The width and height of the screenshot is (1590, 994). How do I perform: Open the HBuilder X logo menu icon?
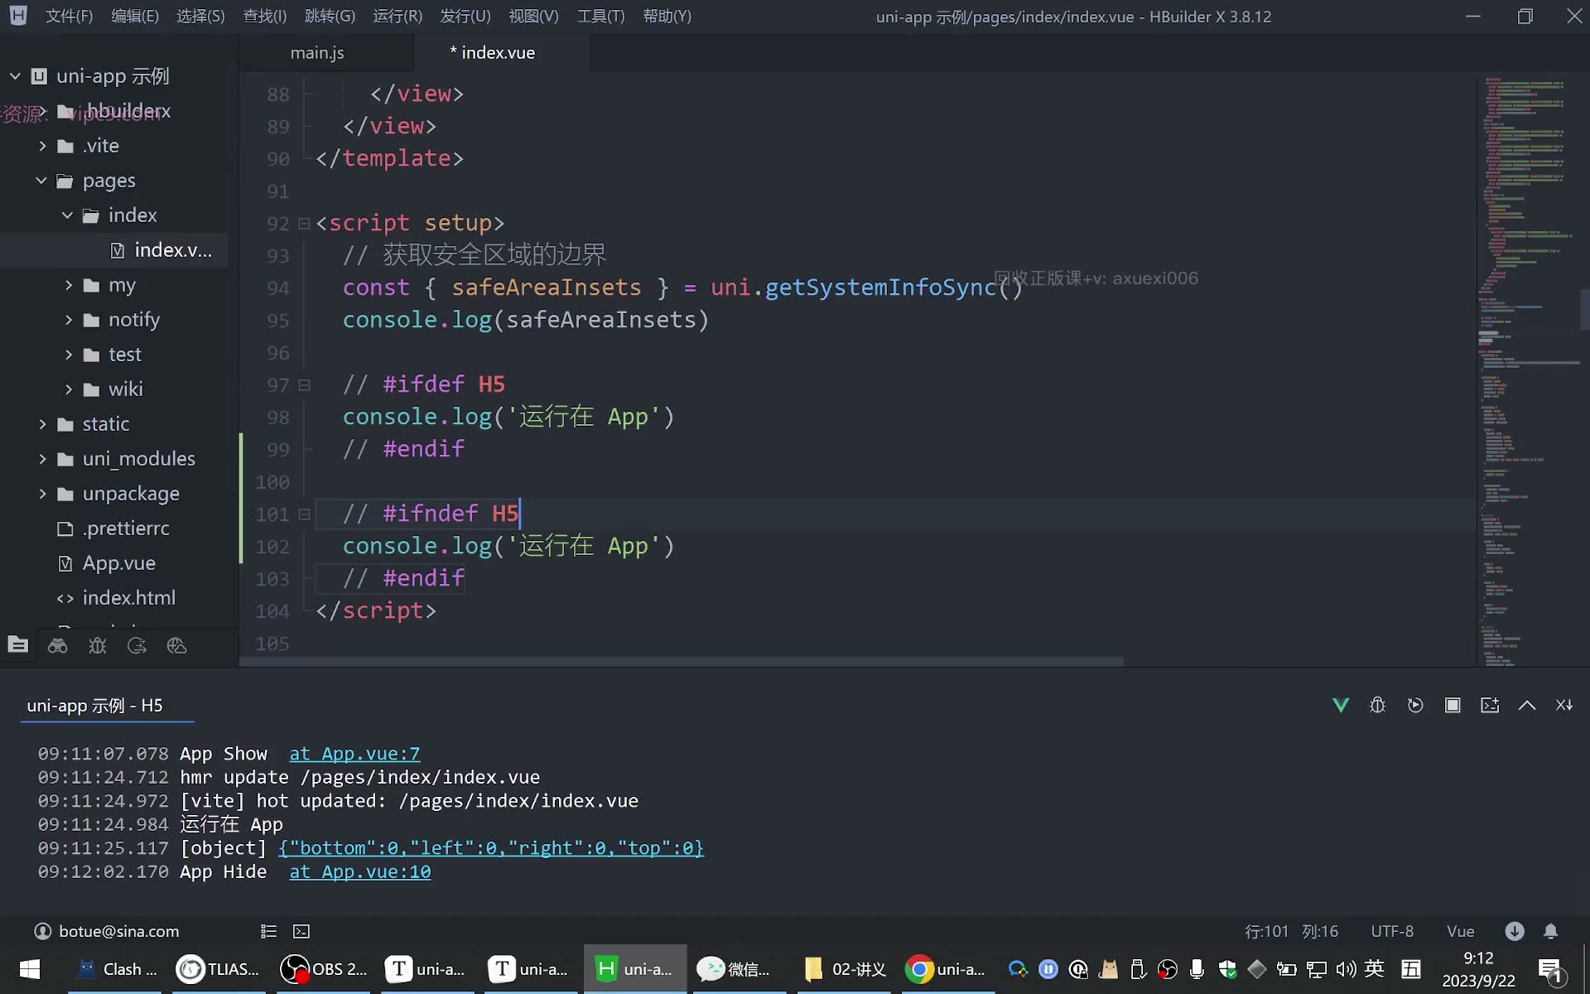click(x=18, y=16)
